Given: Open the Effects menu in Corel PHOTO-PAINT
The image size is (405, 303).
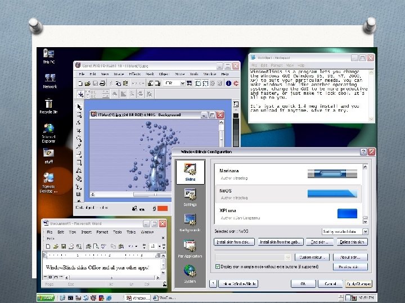Looking at the screenshot, I should pos(135,74).
